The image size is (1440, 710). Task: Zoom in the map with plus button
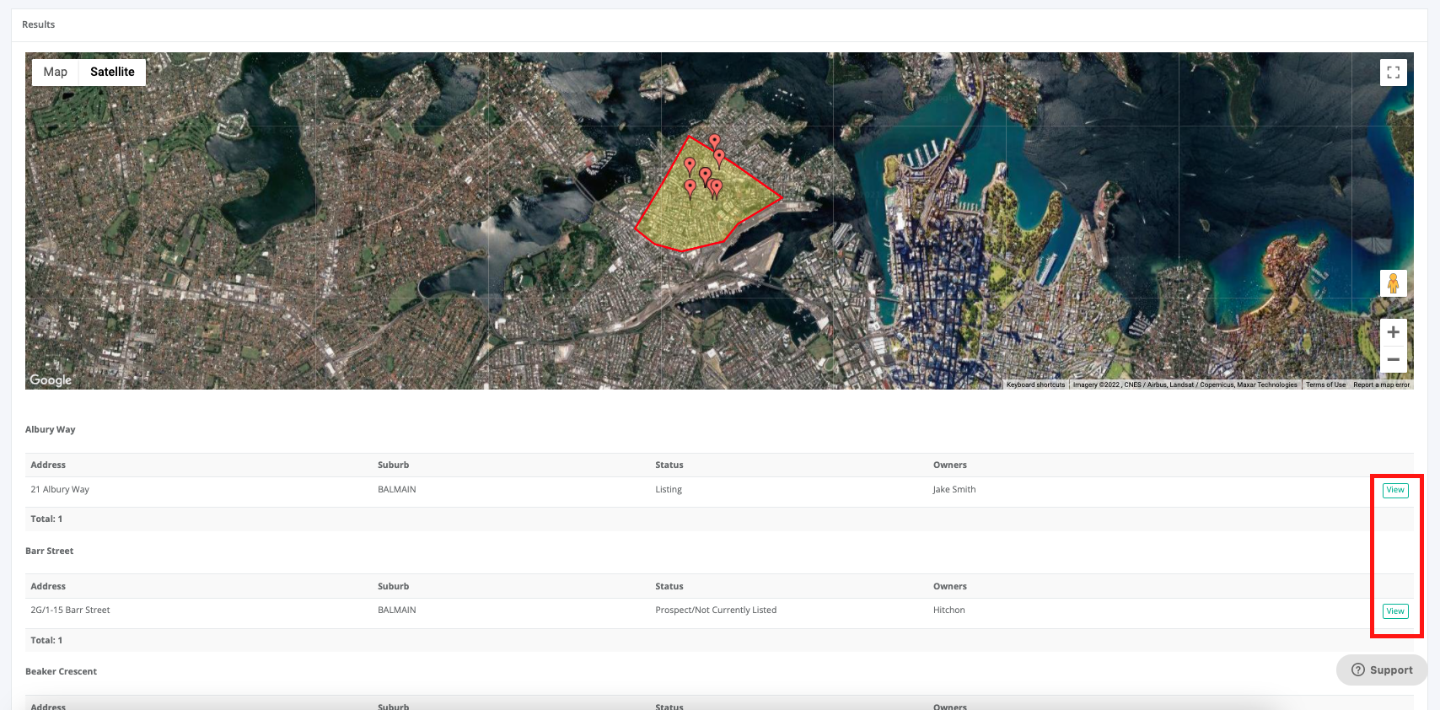pyautogui.click(x=1393, y=332)
